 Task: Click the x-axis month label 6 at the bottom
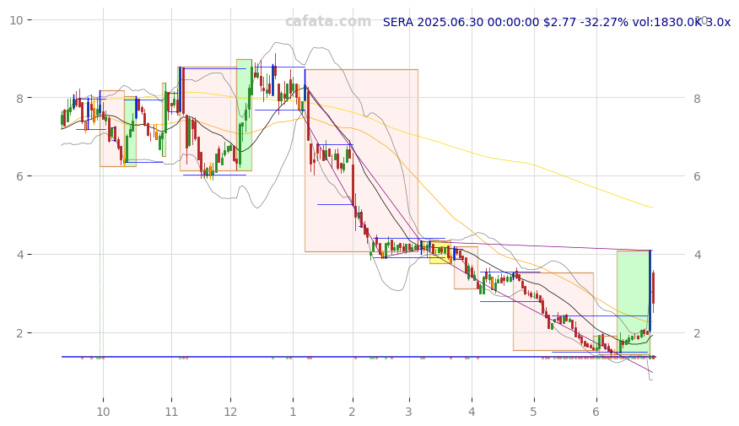coord(596,412)
